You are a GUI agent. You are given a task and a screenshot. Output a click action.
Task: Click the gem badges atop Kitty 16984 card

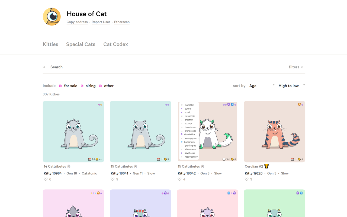tap(100, 105)
